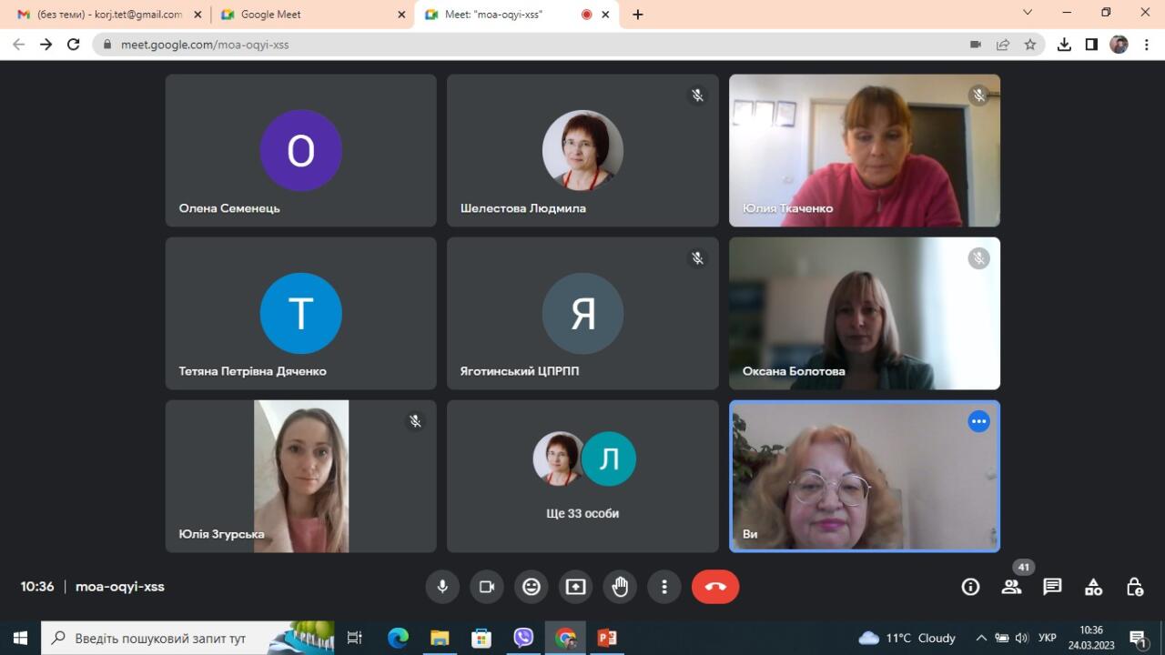Select the Meet moa-oqyi-xss tab
Screen dimensions: 1165x655
point(517,15)
